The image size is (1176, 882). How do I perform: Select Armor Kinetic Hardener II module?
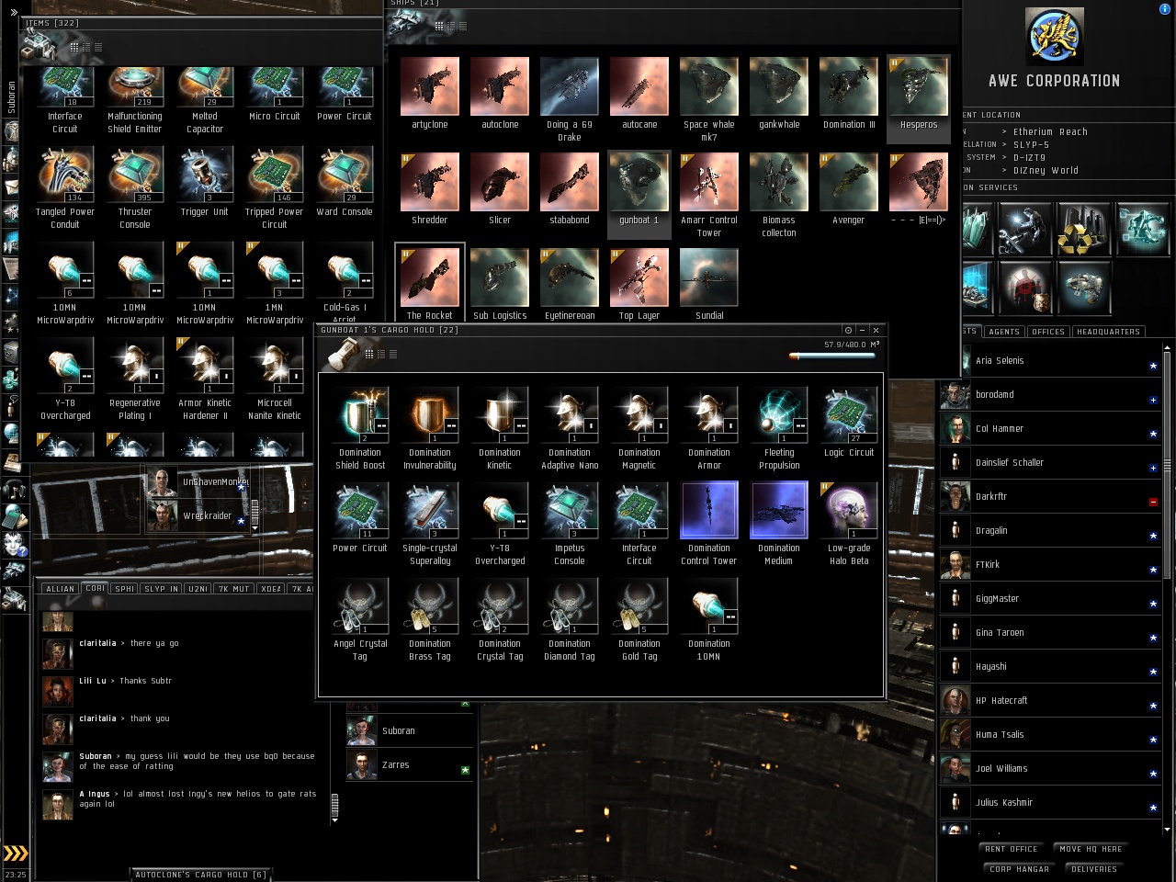click(205, 379)
